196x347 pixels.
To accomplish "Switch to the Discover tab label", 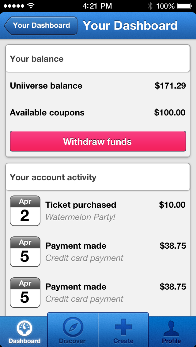I will [x=73, y=341].
